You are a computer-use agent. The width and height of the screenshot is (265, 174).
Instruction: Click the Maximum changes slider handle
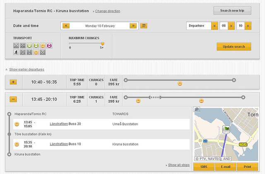(103, 43)
